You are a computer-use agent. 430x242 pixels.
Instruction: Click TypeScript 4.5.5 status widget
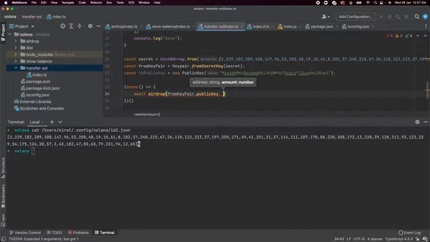point(398,239)
